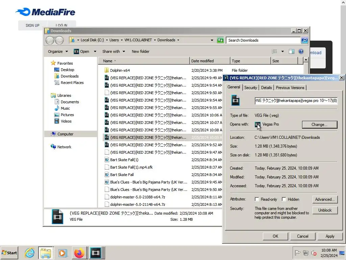Viewport: 346px width, 260px height.
Task: Click the Blue's Clues video file icon dated 9:45 AM
Action: [x=106, y=182]
